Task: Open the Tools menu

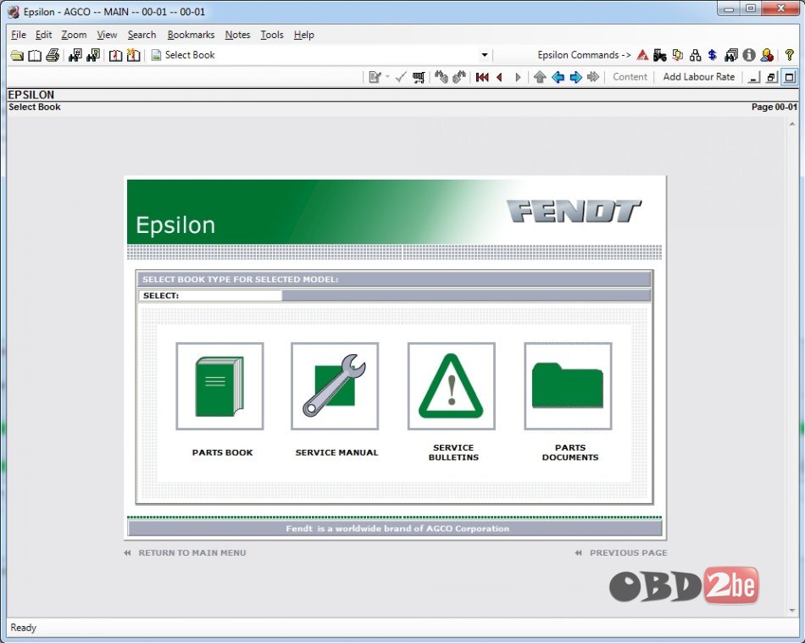Action: coord(272,35)
